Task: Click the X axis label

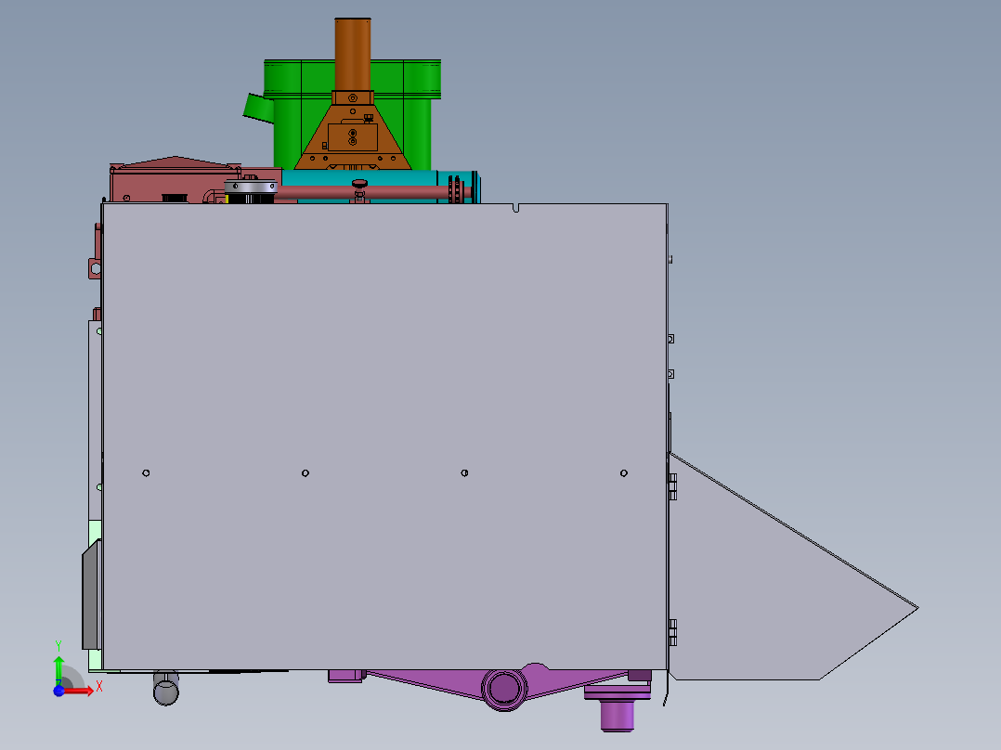Action: (x=99, y=687)
